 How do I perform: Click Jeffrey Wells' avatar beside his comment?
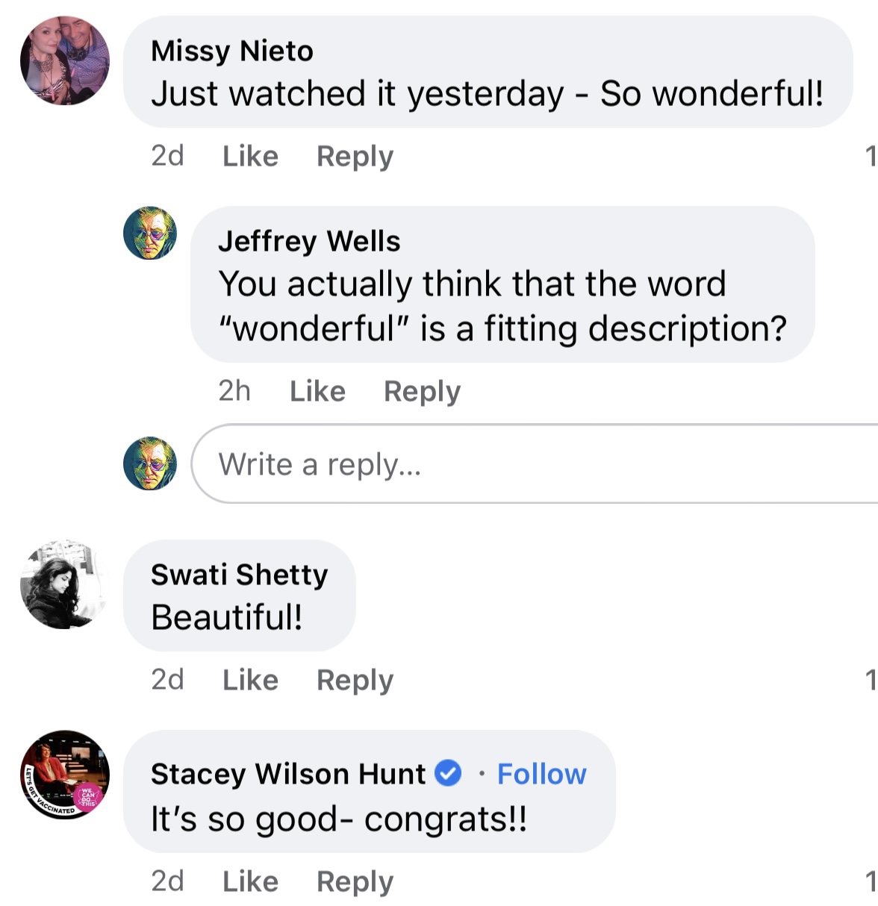click(150, 233)
